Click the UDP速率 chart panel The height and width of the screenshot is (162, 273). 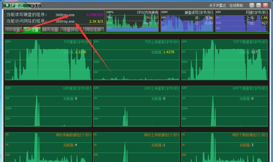click(48, 106)
